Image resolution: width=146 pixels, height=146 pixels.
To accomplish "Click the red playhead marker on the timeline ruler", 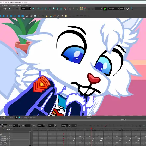I will (x=91, y=129).
